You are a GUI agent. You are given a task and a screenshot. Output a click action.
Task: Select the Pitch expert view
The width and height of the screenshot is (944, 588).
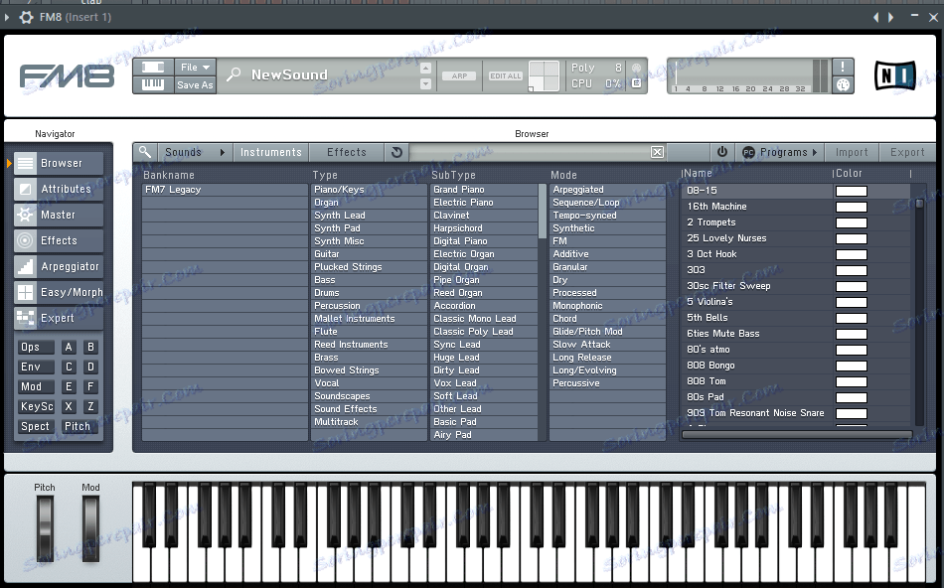[x=78, y=427]
